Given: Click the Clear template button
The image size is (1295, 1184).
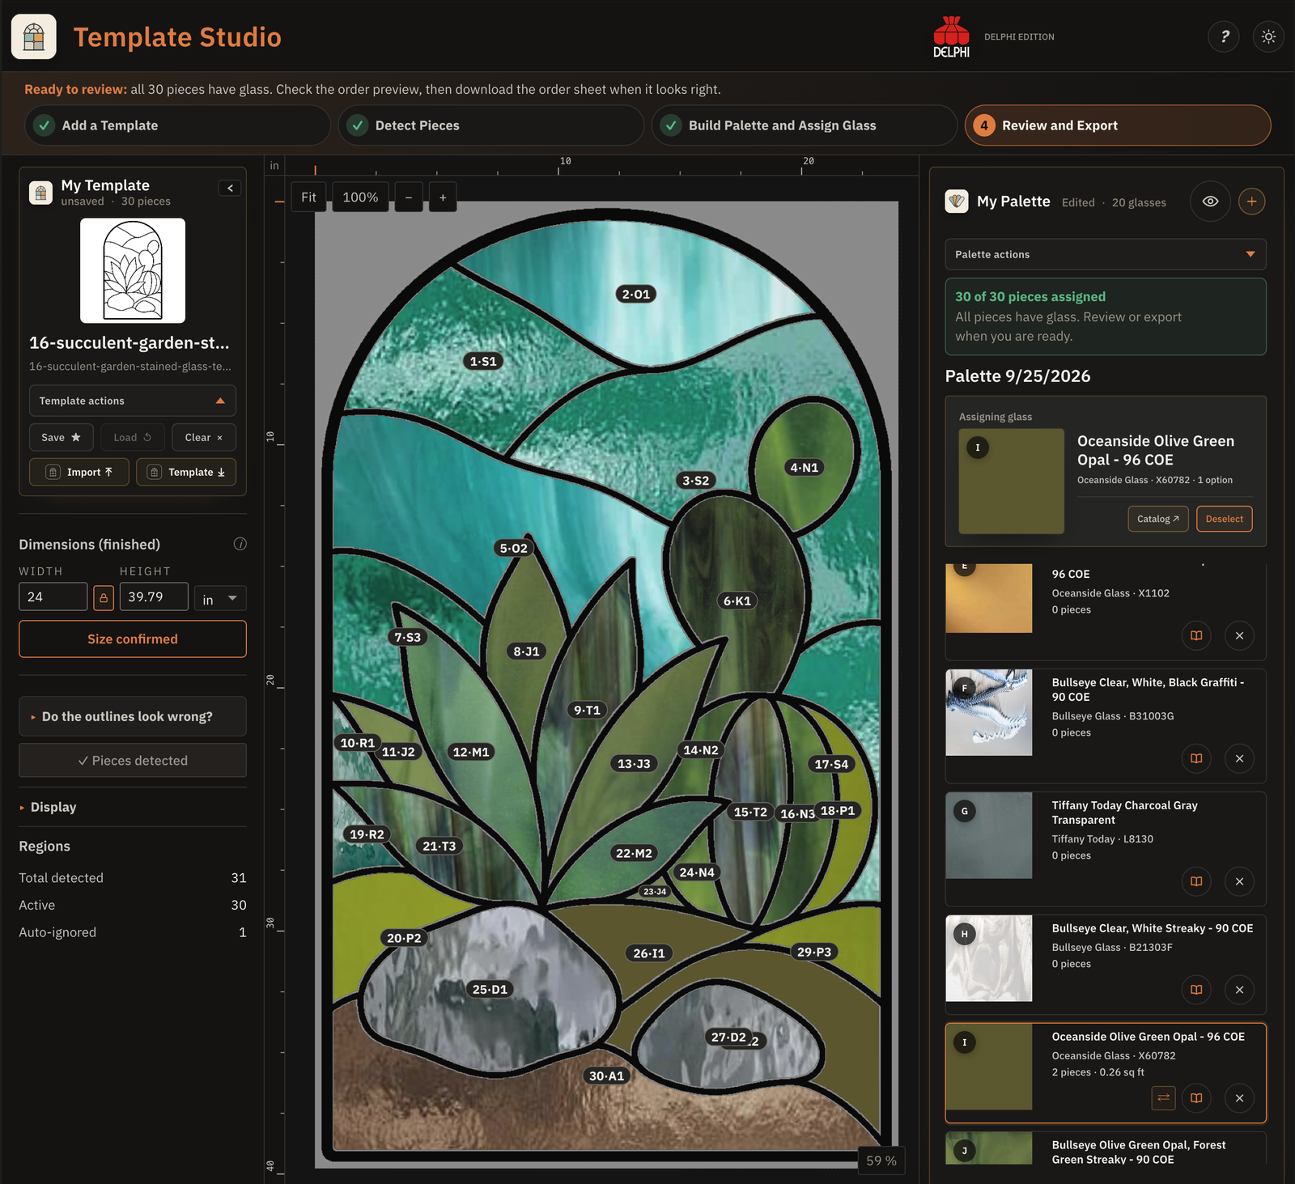Looking at the screenshot, I should 204,437.
